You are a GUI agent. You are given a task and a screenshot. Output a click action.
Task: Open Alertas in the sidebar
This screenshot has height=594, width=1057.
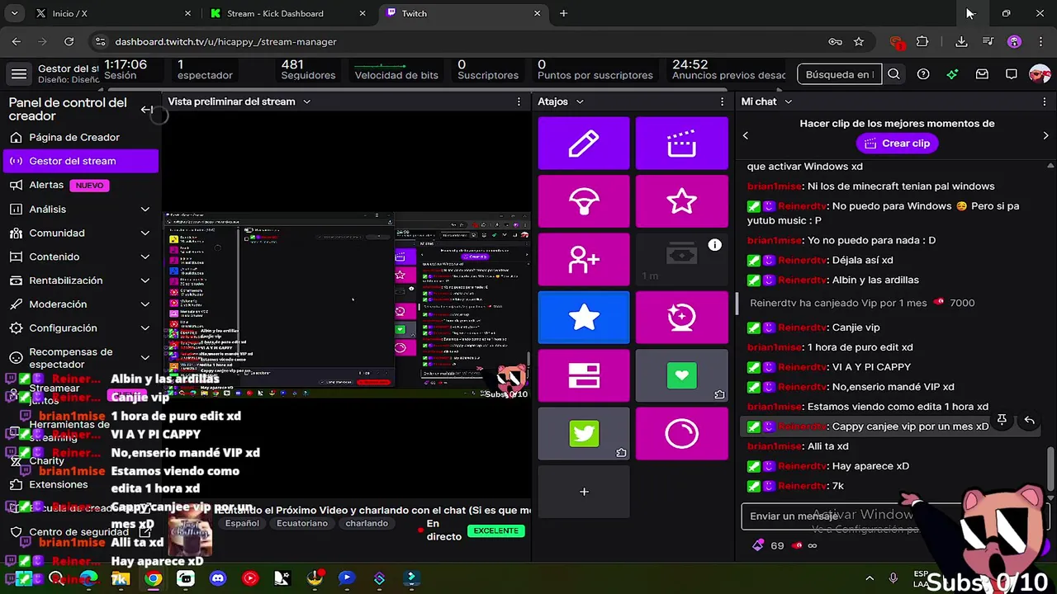click(80, 185)
